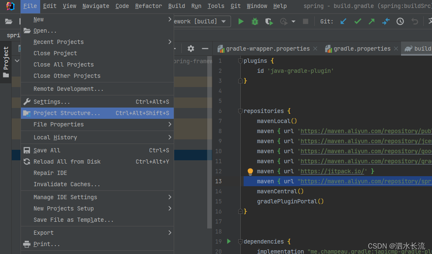Select Reload All from Disk
The width and height of the screenshot is (432, 254).
(97, 162)
